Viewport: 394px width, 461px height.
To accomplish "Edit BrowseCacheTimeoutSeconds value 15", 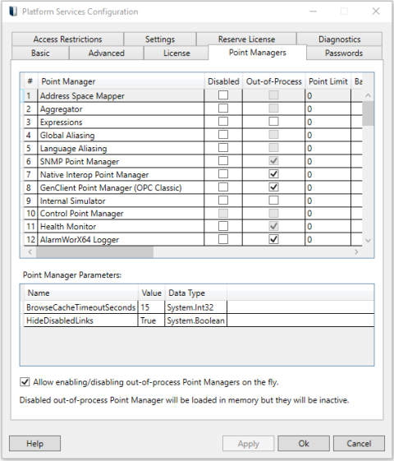I will [152, 307].
